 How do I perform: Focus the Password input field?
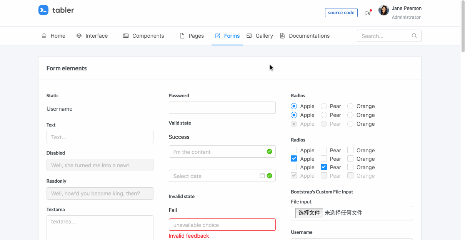pyautogui.click(x=222, y=108)
